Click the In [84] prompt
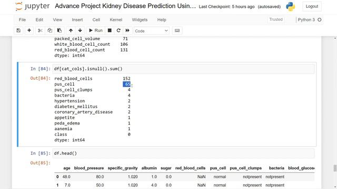 (x=41, y=69)
